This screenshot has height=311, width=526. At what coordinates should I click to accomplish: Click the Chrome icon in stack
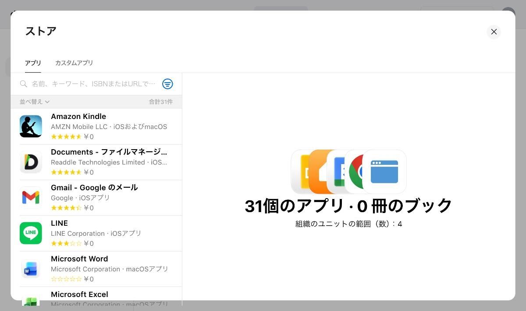(354, 172)
